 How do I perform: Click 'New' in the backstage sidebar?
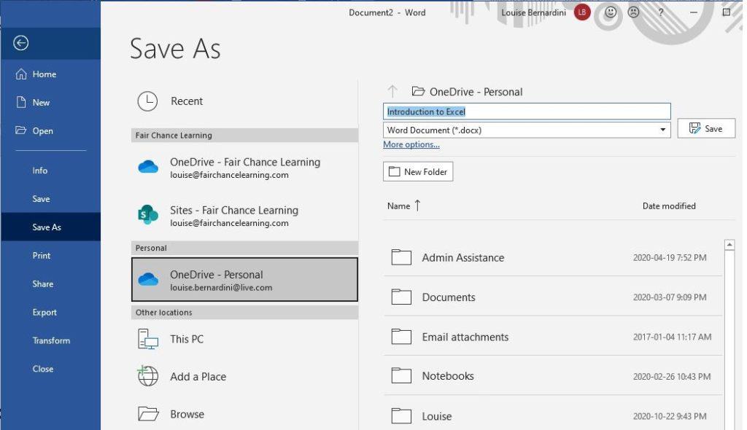[41, 102]
